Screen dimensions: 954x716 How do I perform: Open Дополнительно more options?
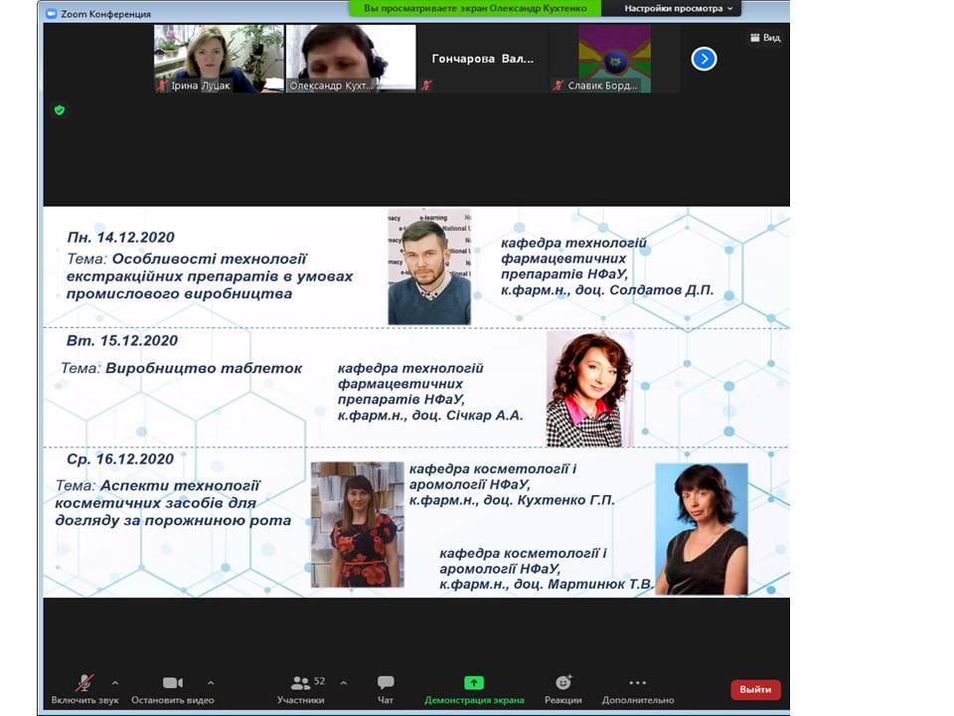coord(638,688)
